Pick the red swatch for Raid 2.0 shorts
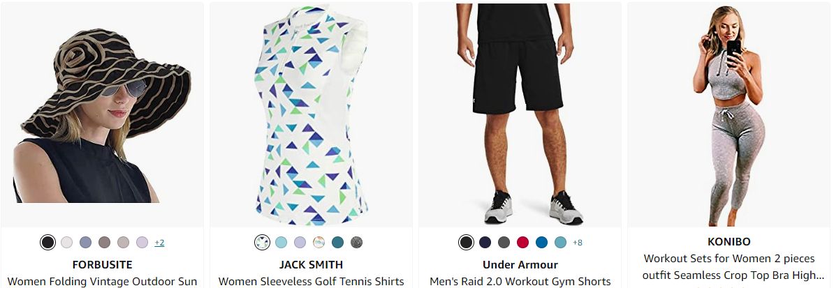This screenshot has width=834, height=288. 523,242
